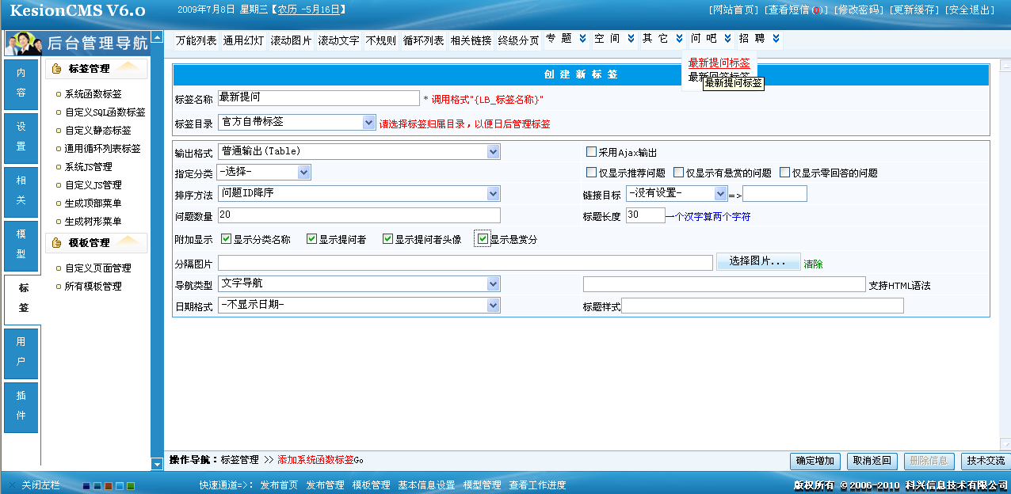Click the double-chevron icon next to 专题

pos(583,39)
